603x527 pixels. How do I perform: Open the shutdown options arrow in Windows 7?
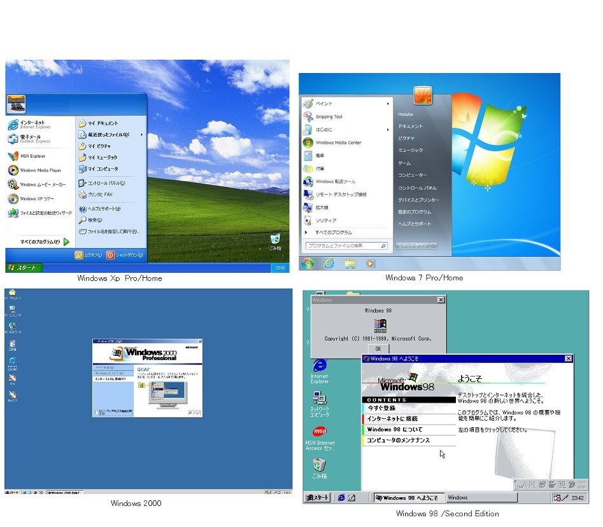[434, 245]
